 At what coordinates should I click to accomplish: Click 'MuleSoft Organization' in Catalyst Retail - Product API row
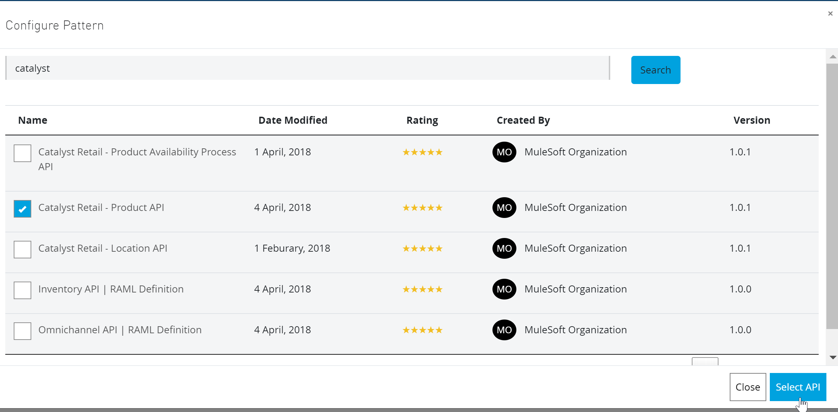[x=575, y=207]
